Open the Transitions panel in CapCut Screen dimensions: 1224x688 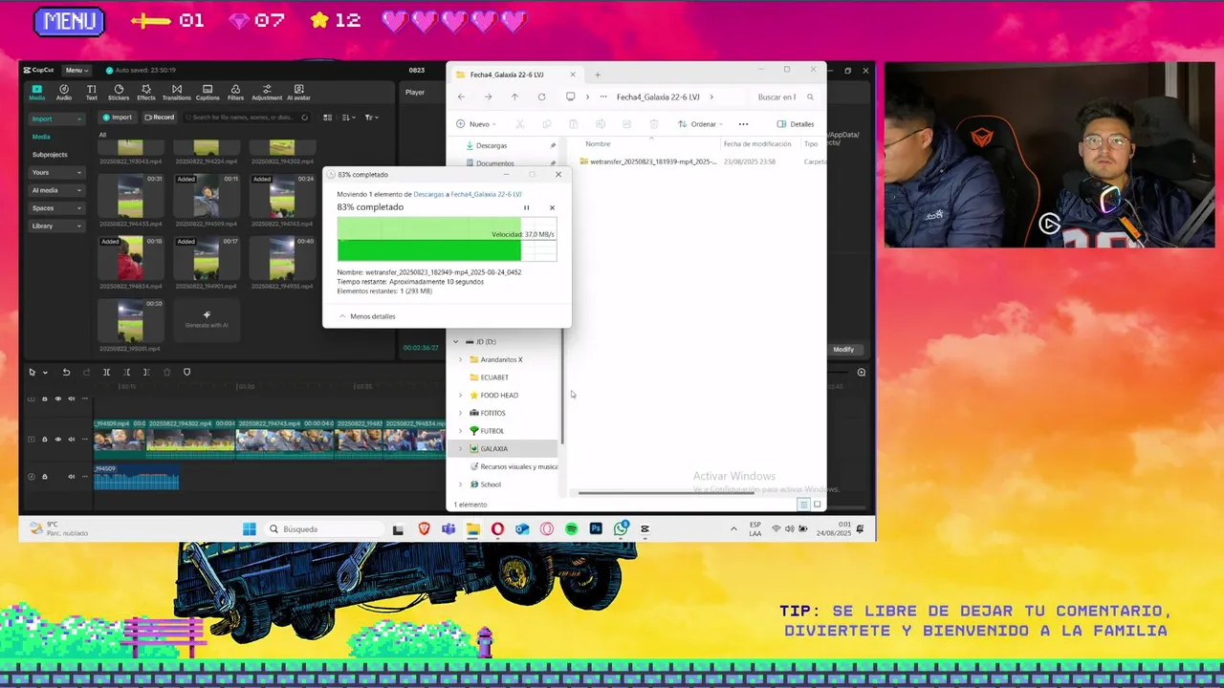(x=176, y=93)
